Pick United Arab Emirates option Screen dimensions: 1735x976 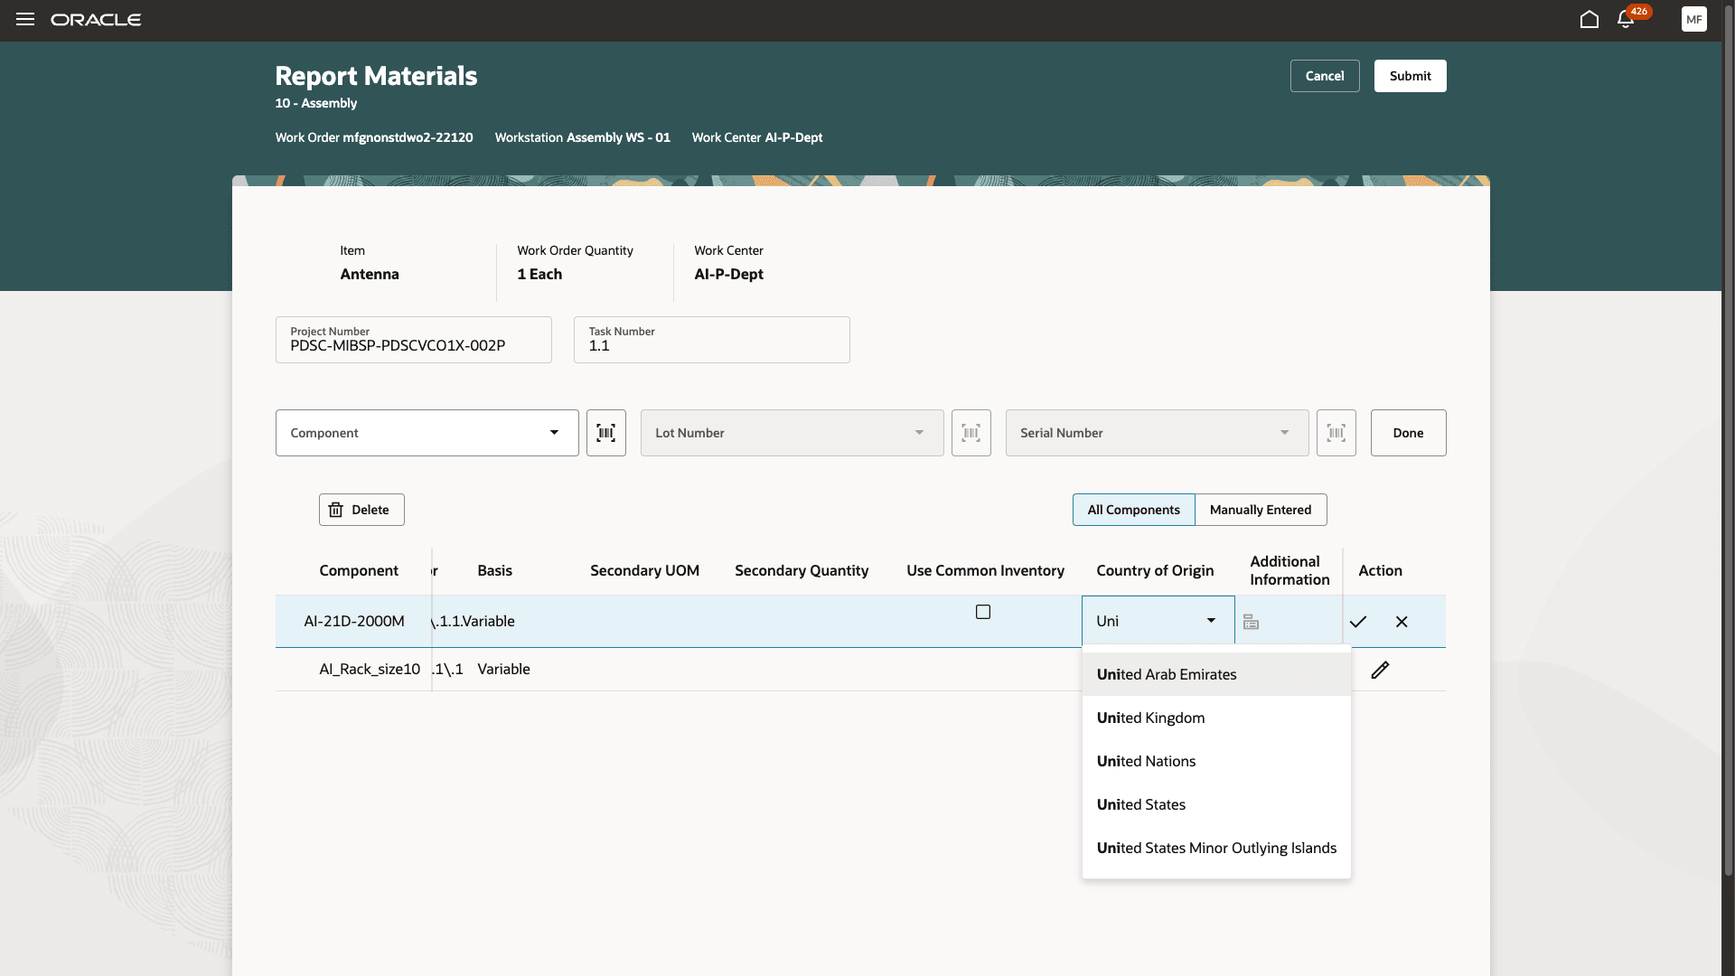tap(1167, 674)
